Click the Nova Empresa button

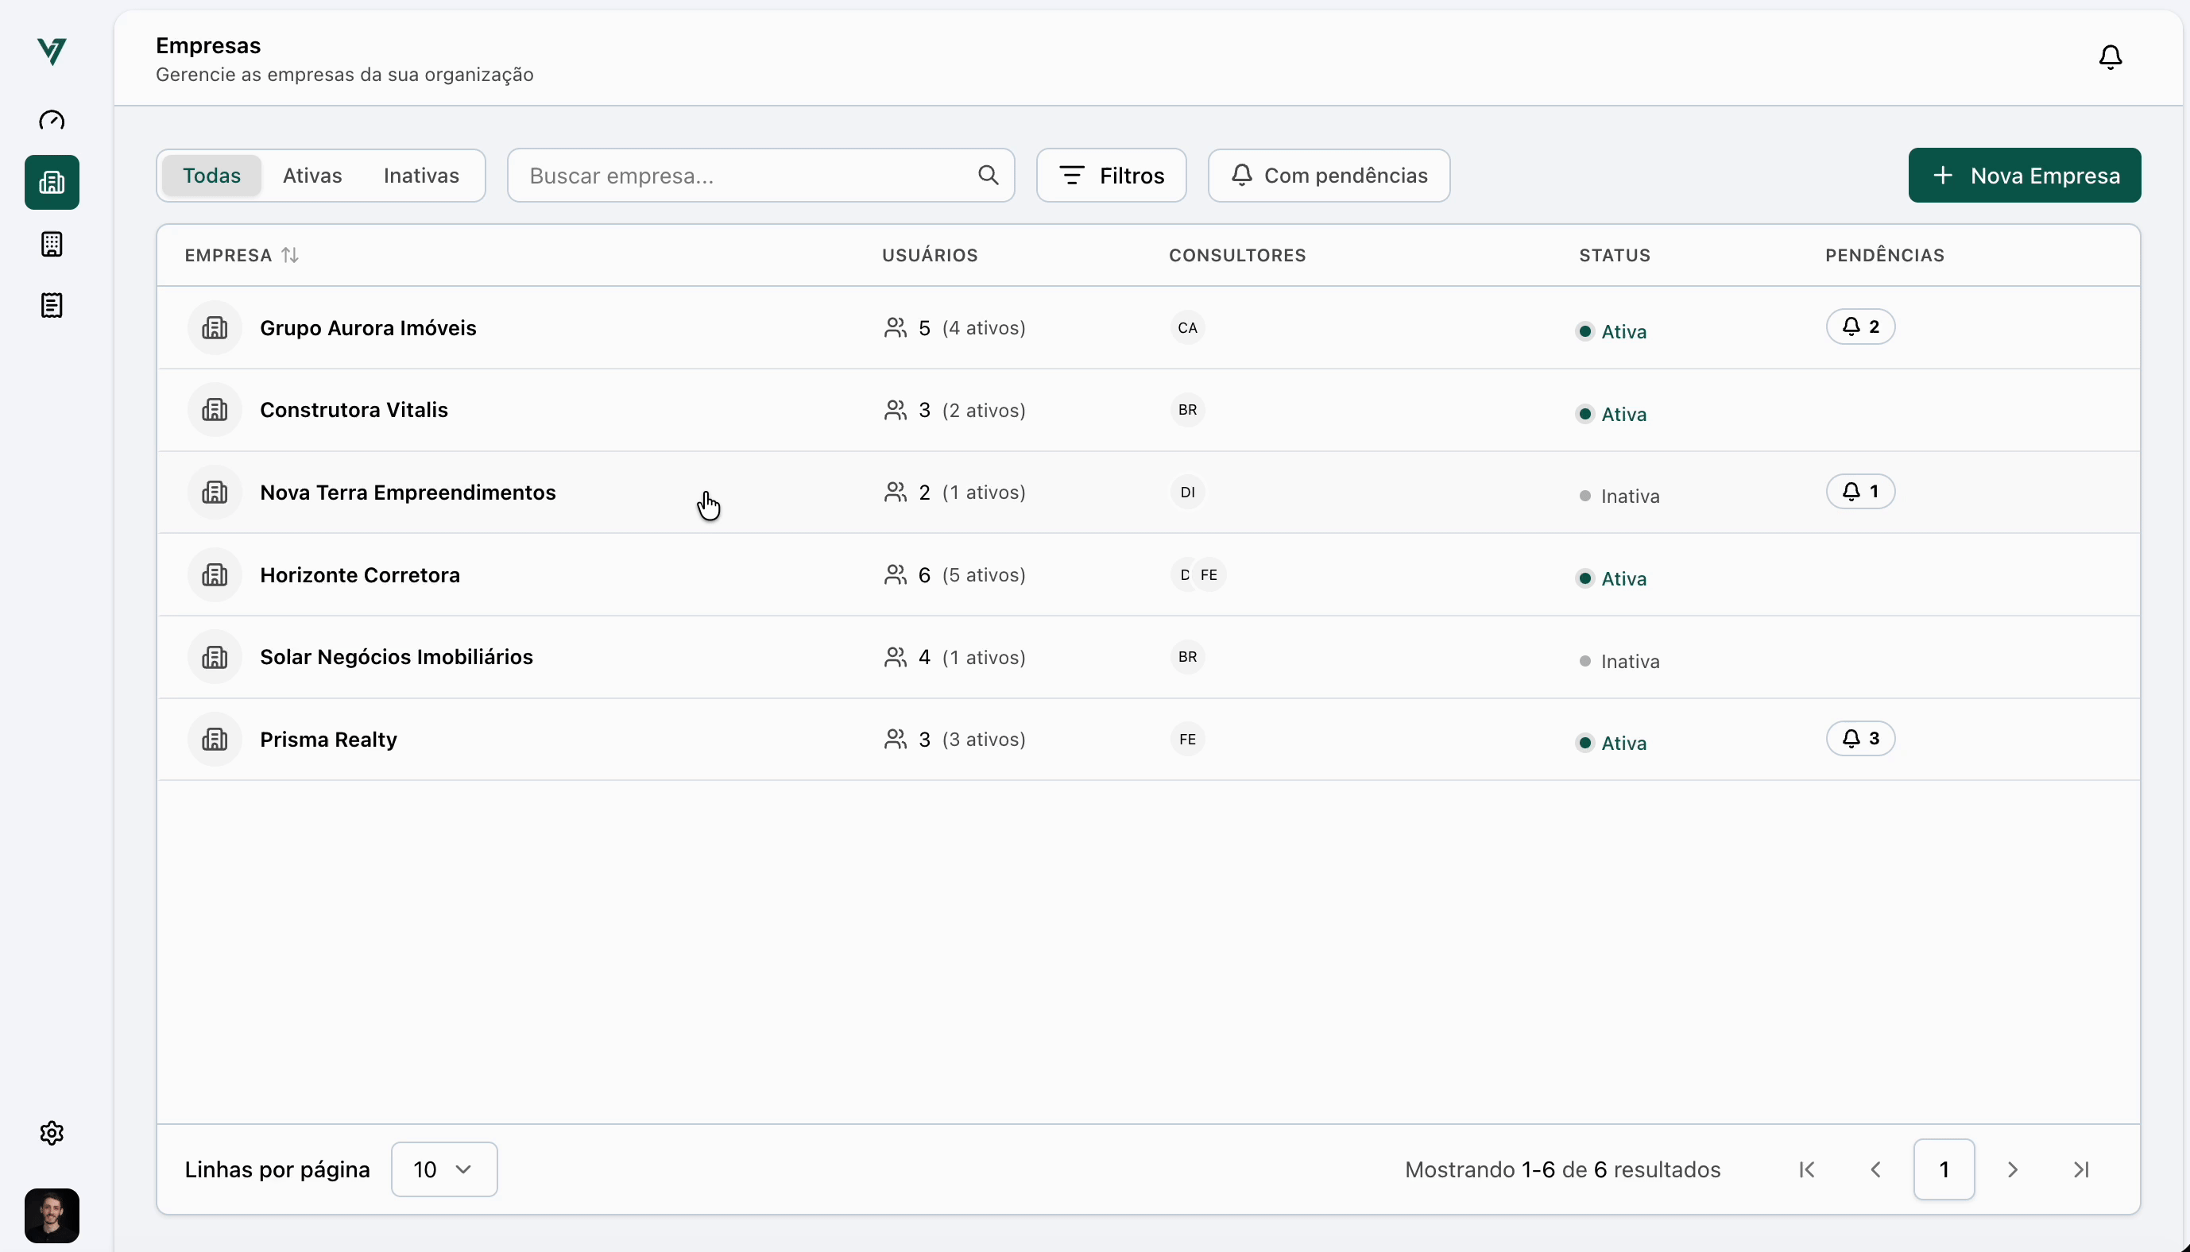(x=2024, y=176)
